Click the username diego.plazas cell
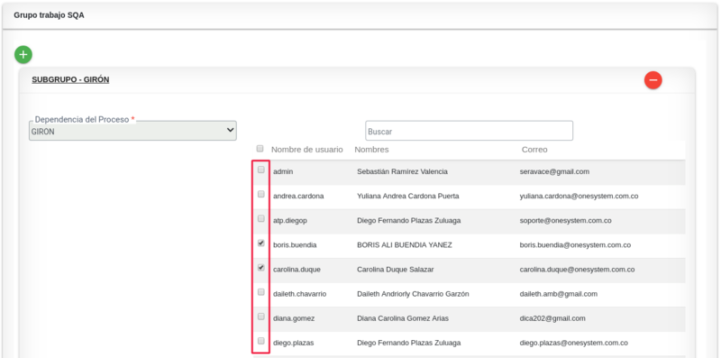This screenshot has height=358, width=721. (x=294, y=343)
